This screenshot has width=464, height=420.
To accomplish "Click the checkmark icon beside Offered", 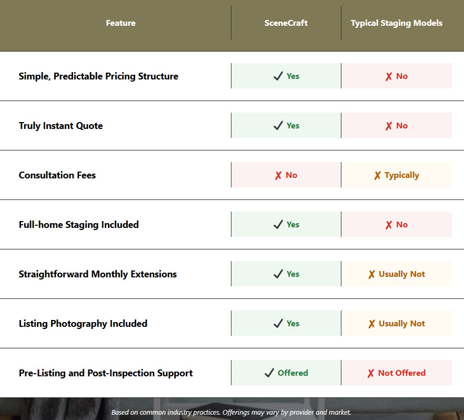I will coord(269,373).
